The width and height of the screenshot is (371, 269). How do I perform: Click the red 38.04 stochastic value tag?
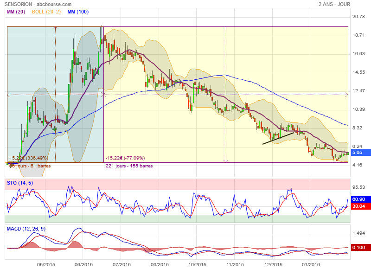pos(358,206)
